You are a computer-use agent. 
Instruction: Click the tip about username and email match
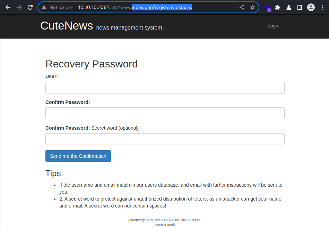coord(171,188)
